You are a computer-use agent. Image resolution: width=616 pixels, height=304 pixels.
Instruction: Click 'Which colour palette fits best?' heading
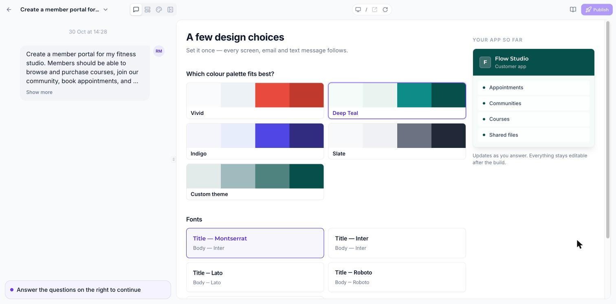coord(230,74)
